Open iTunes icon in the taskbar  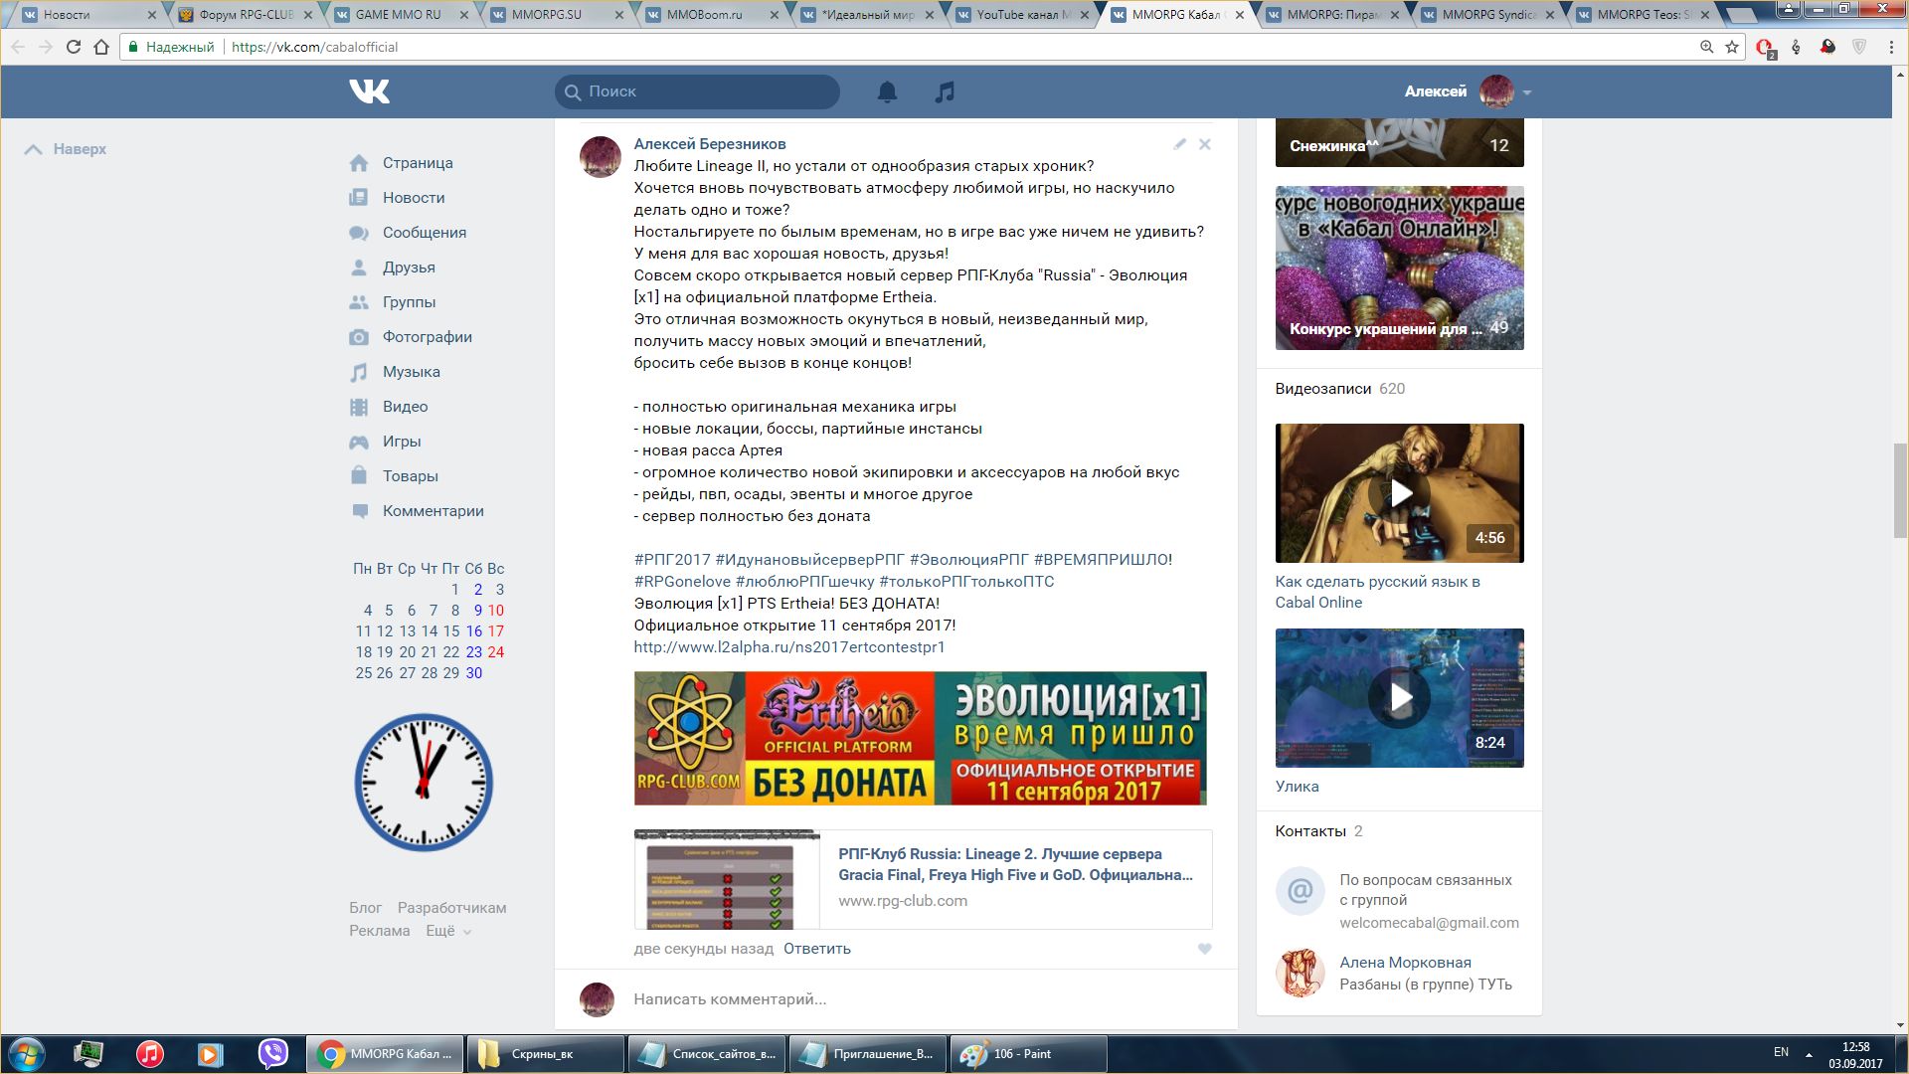[150, 1054]
